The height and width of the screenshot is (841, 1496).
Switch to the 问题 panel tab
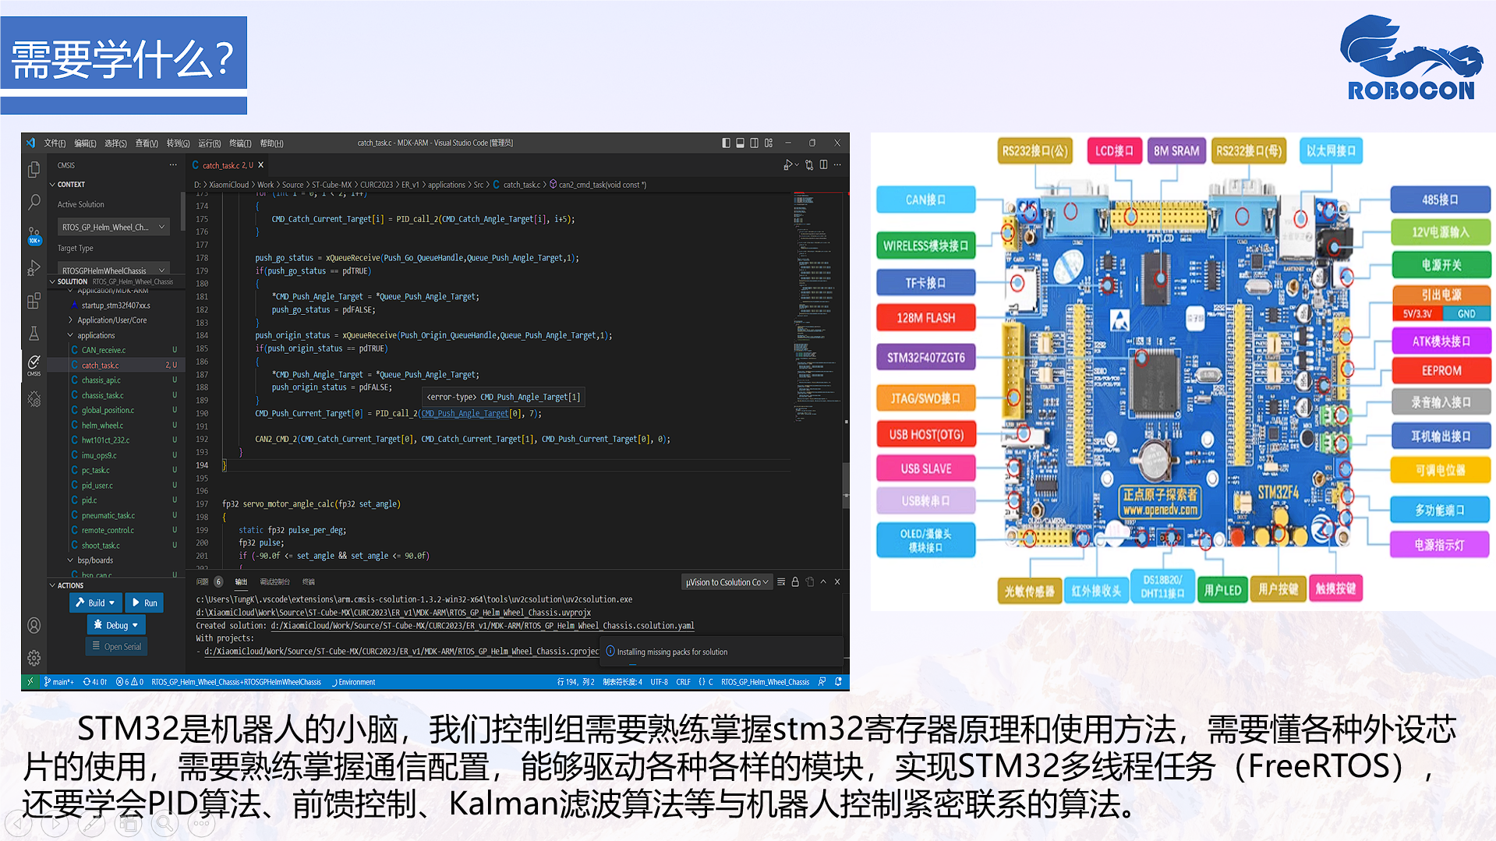[203, 582]
